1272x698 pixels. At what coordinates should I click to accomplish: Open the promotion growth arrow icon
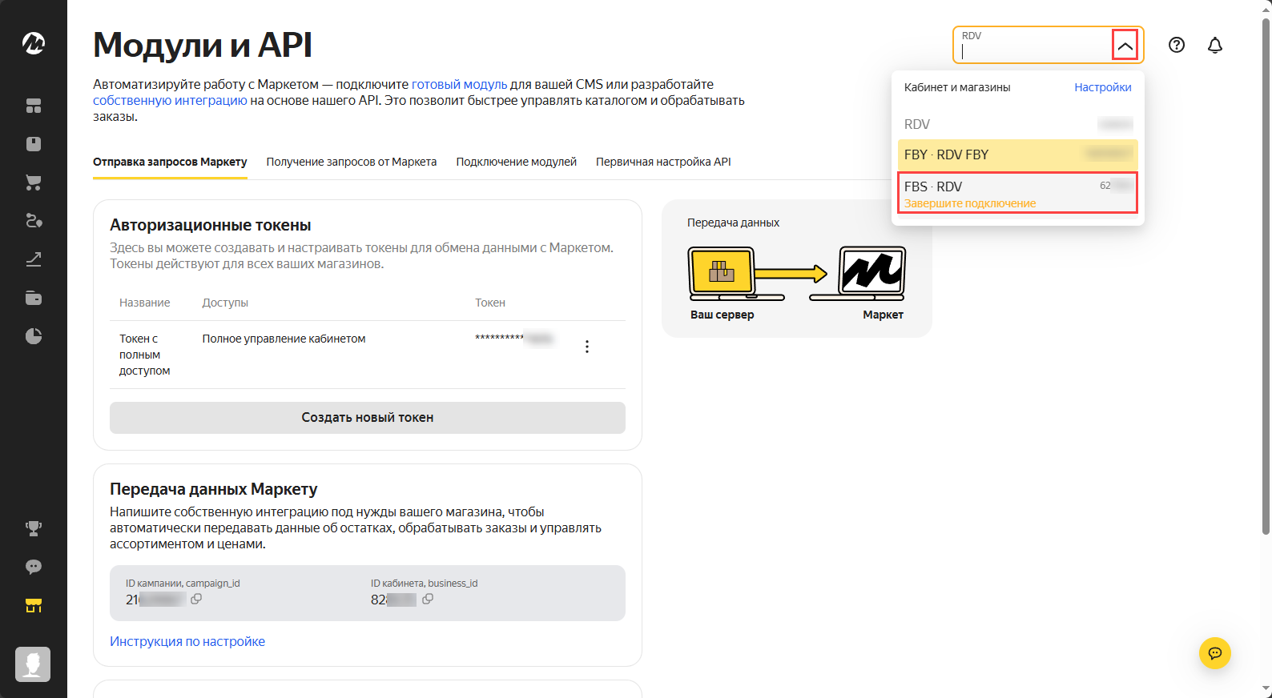34,259
